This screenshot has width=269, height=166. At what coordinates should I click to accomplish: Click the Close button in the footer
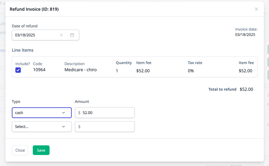20,150
